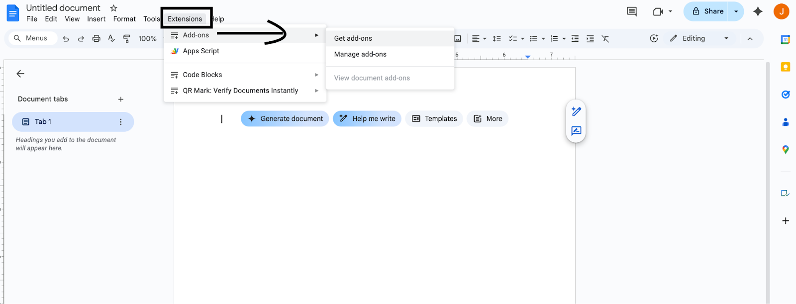Click the Clear formatting icon

tap(605, 39)
